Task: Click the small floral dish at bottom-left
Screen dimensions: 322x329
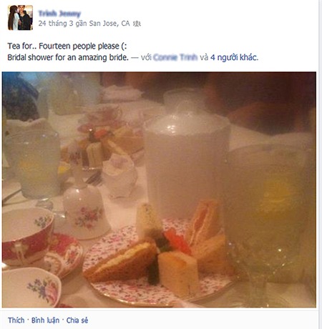Action: (x=31, y=288)
